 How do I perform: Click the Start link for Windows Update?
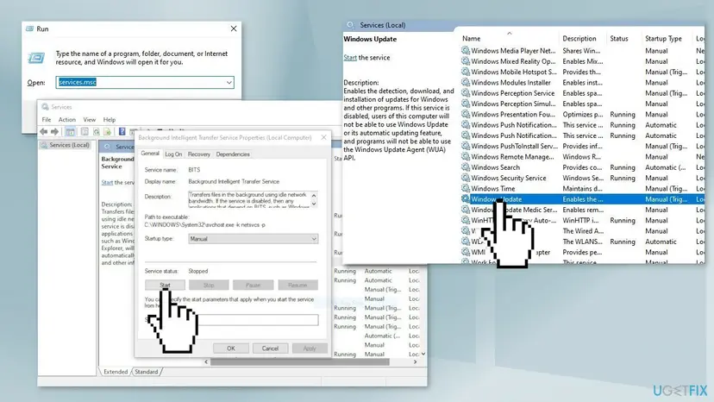(x=350, y=58)
